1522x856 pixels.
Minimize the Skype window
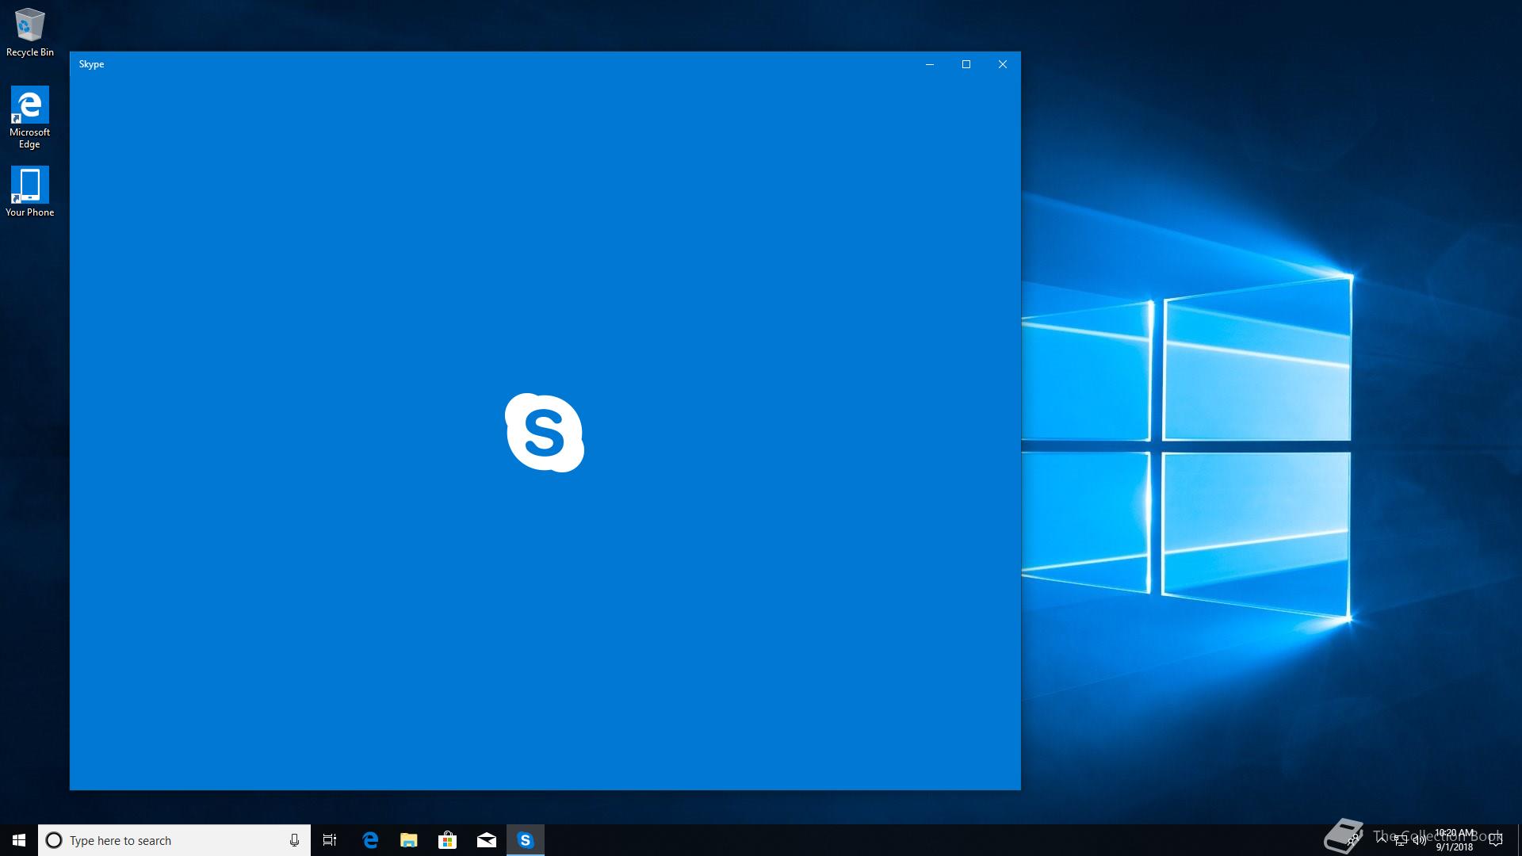pos(930,64)
